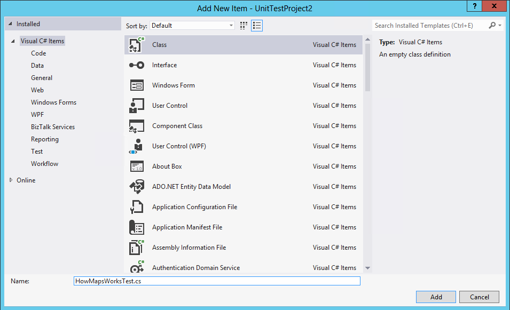Switch to medium icons grid view

[244, 26]
